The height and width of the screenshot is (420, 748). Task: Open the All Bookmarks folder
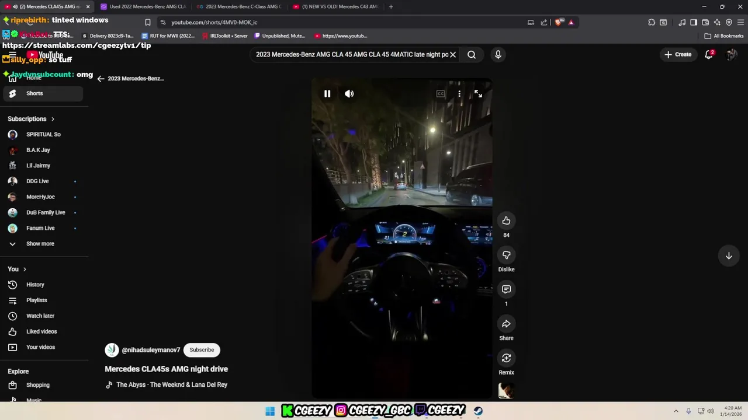(723, 36)
